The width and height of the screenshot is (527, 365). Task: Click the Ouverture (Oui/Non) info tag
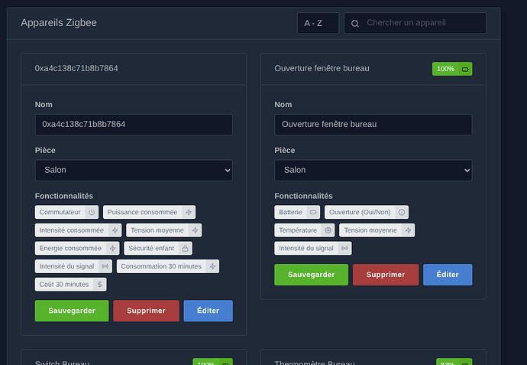pos(367,212)
